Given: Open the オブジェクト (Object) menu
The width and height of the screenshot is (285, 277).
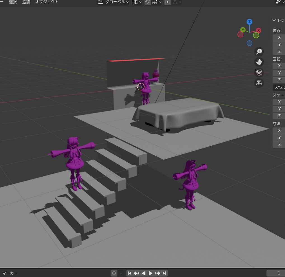Looking at the screenshot, I should 47,2.
